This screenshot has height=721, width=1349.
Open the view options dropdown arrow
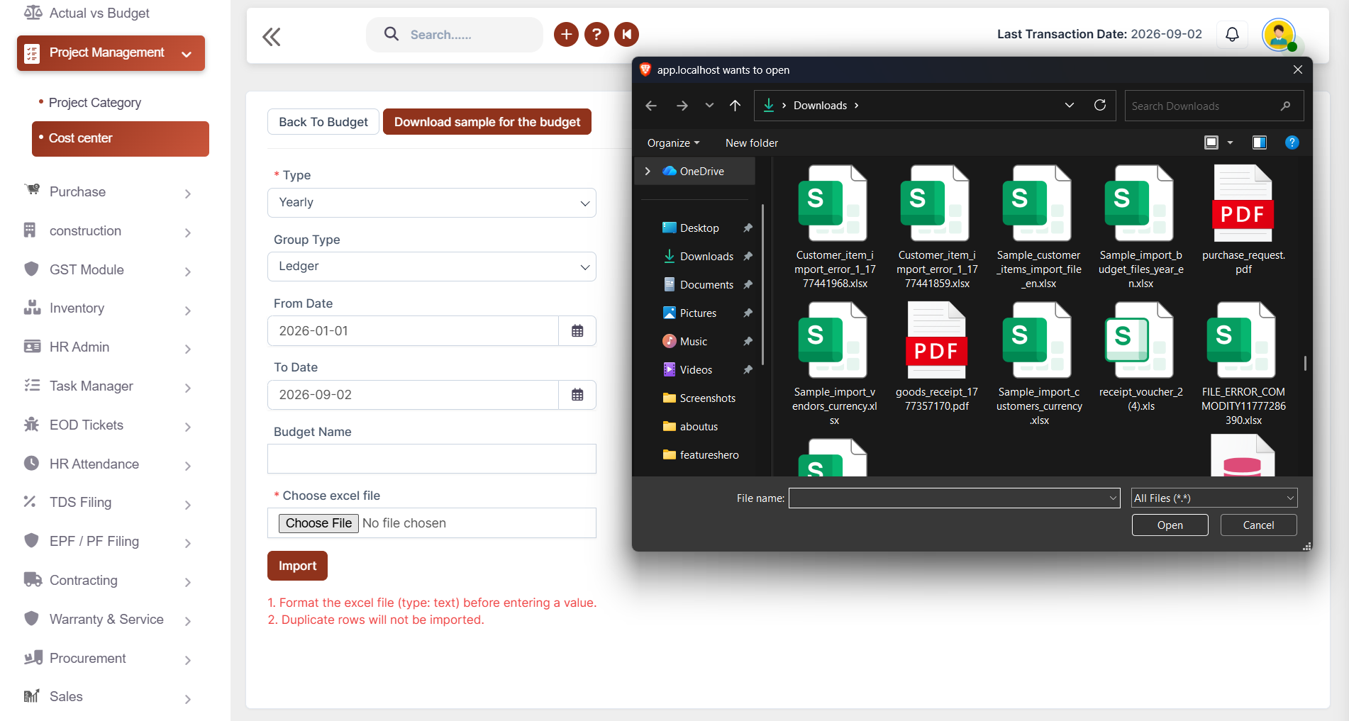1231,142
